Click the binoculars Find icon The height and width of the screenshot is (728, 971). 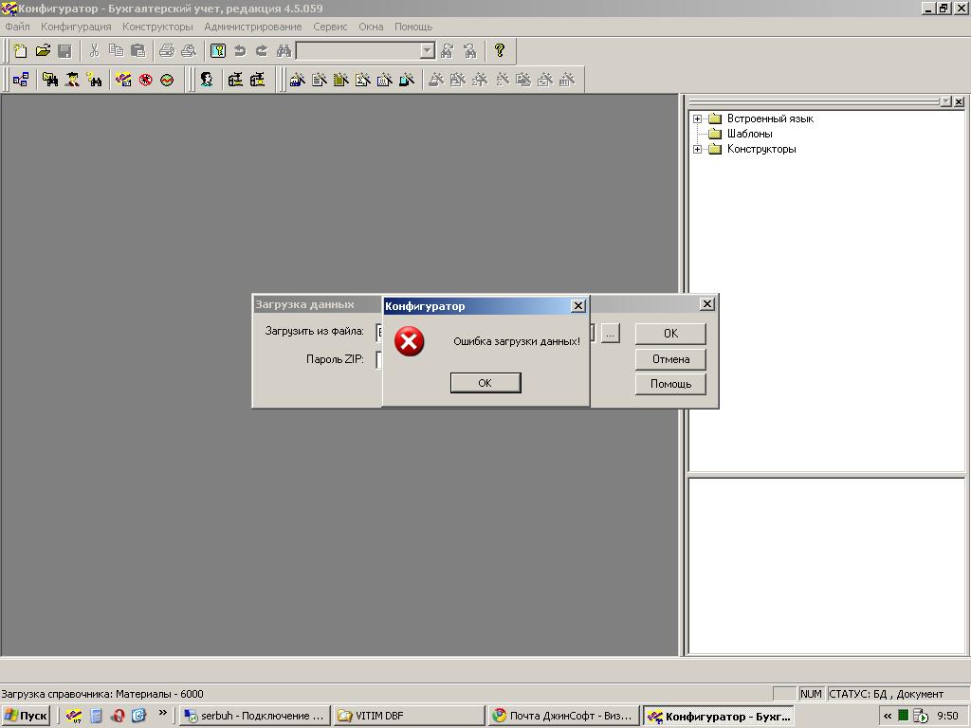[x=283, y=51]
